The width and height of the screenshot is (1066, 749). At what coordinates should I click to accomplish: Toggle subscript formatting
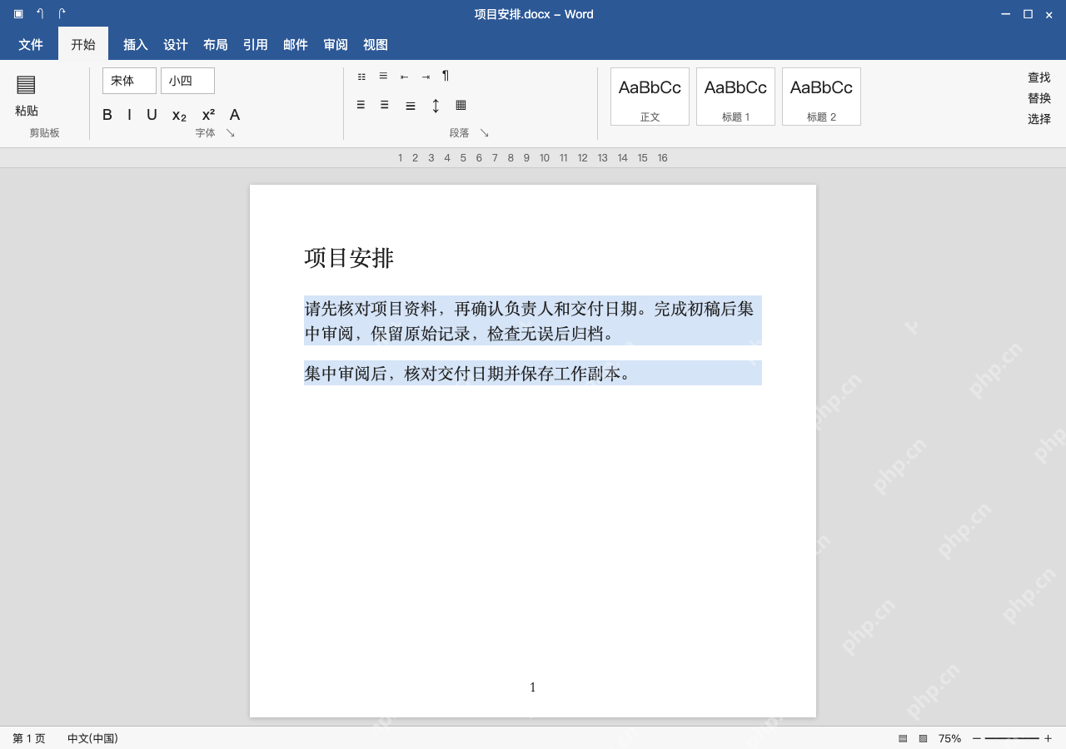click(179, 116)
